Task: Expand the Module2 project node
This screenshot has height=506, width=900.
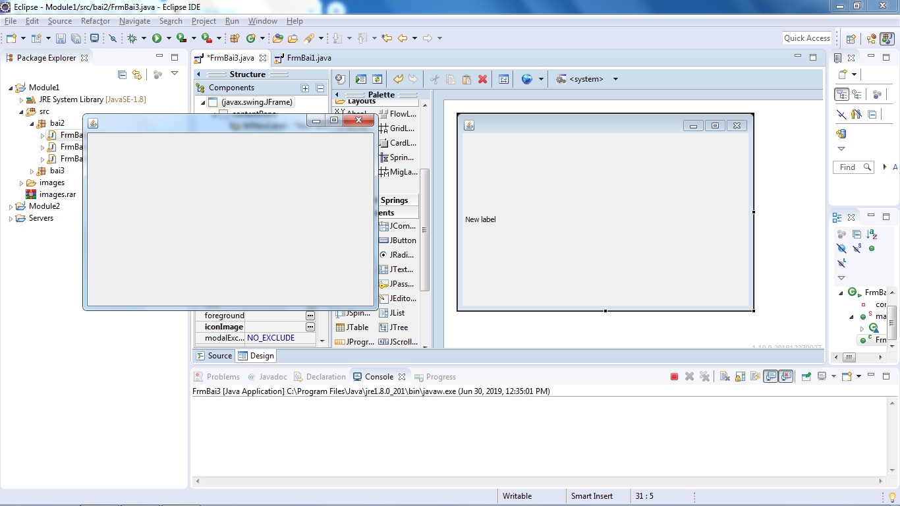Action: [x=11, y=207]
